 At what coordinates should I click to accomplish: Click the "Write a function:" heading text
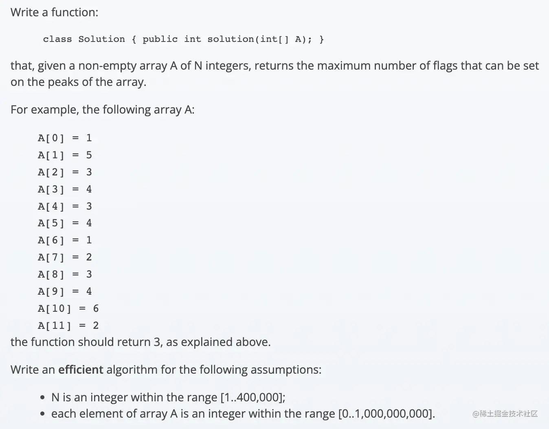tap(54, 12)
